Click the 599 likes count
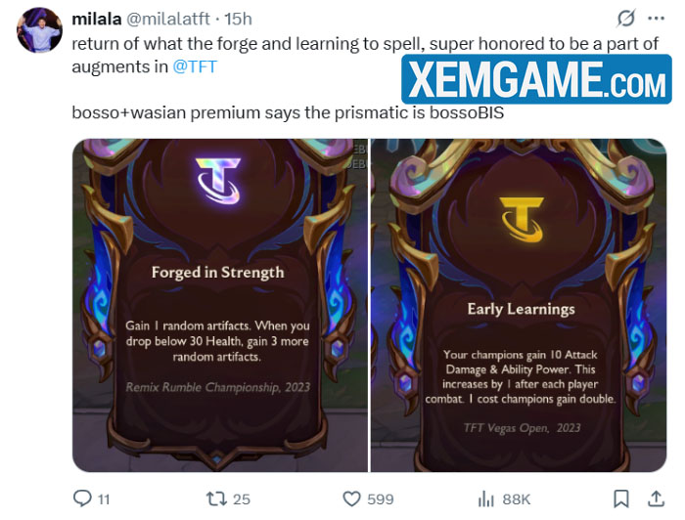Image resolution: width=685 pixels, height=520 pixels. point(381,499)
